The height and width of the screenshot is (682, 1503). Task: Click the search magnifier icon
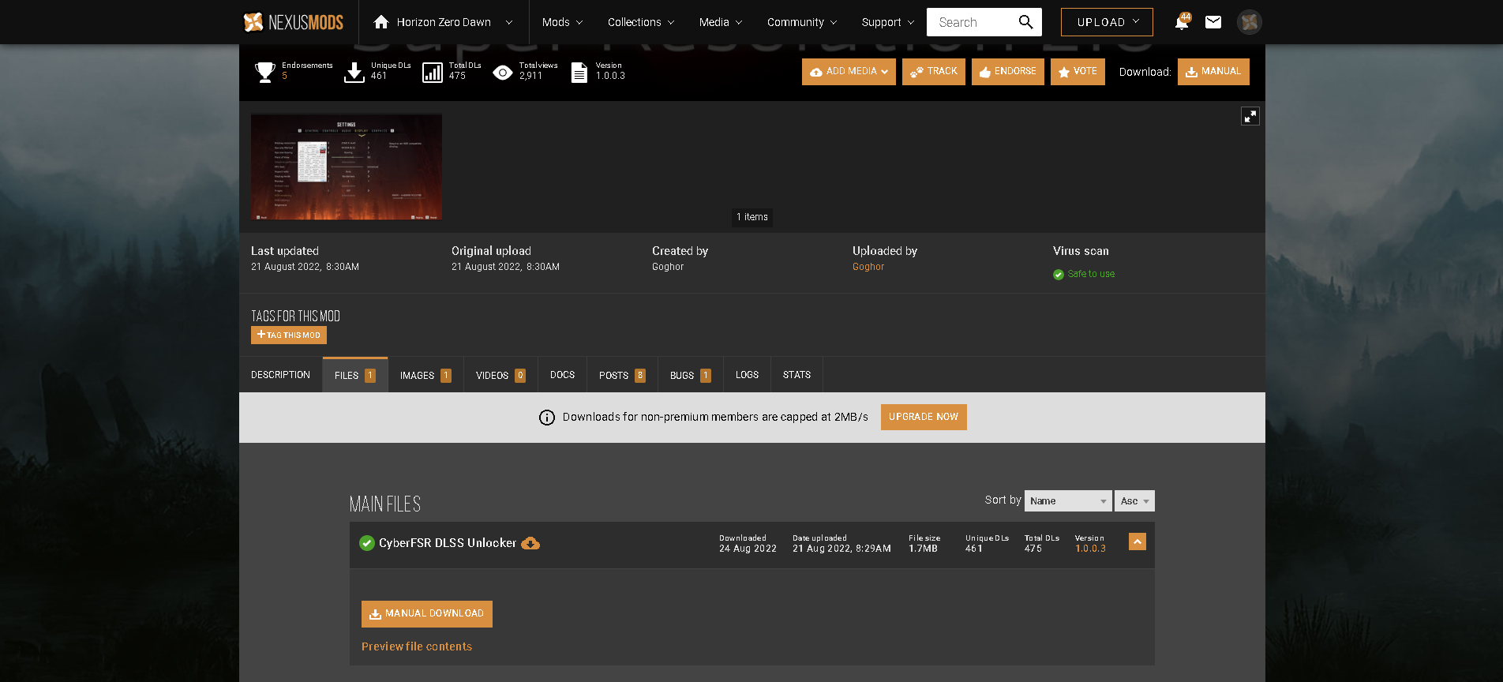[1025, 22]
